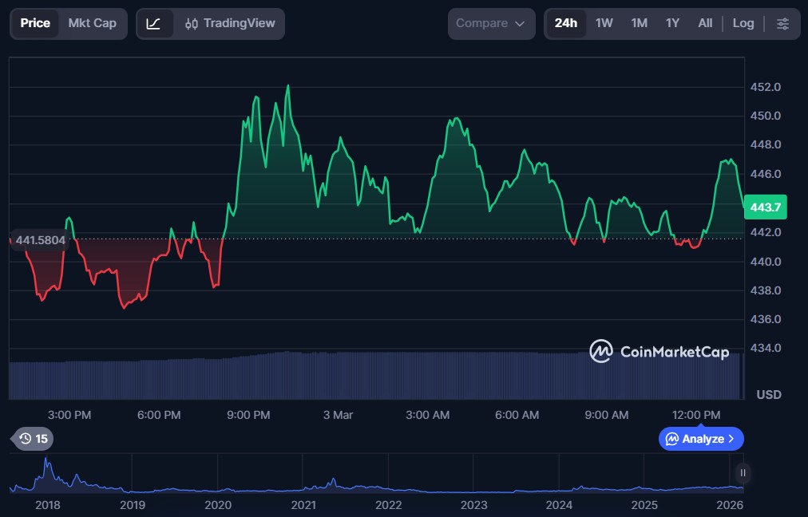808x517 pixels.
Task: Select the 1Y time range
Action: [x=672, y=24]
